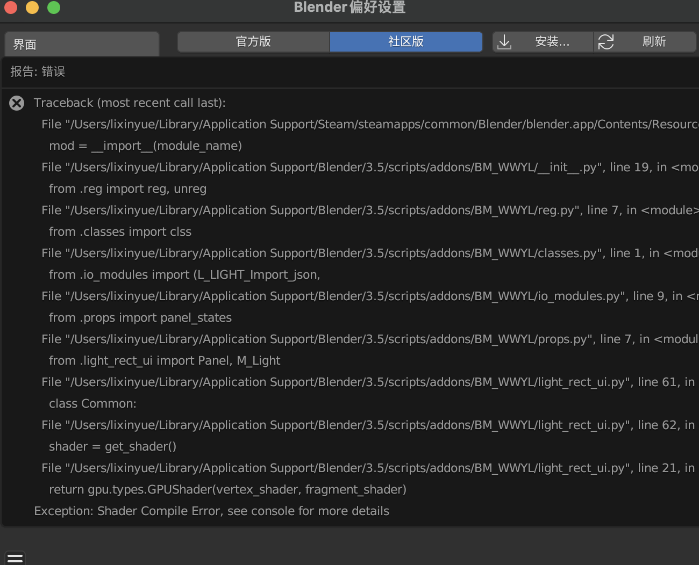The height and width of the screenshot is (565, 699).
Task: Click the circular arrows refresh icon
Action: coord(606,42)
